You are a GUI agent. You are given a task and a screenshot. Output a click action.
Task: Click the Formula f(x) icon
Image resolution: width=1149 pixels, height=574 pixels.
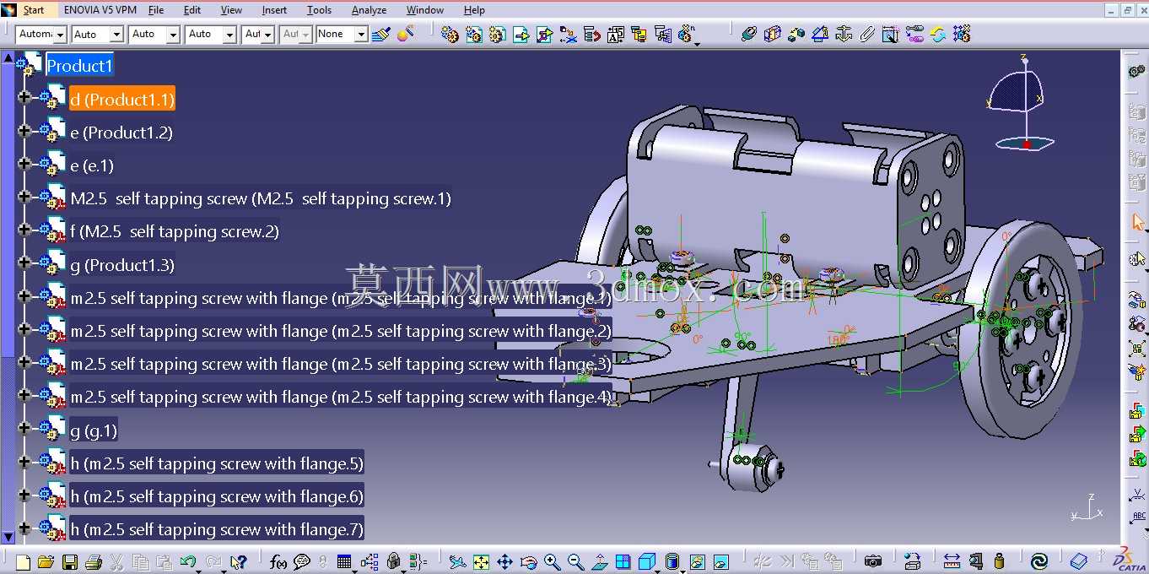tap(278, 561)
